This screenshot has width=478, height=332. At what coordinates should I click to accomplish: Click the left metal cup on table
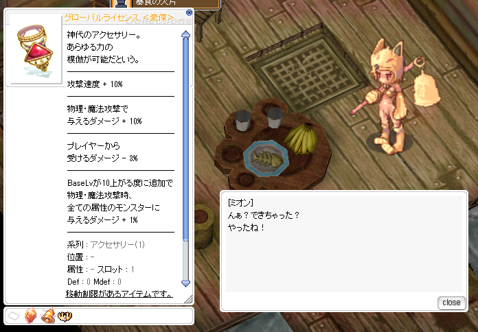[x=243, y=120]
